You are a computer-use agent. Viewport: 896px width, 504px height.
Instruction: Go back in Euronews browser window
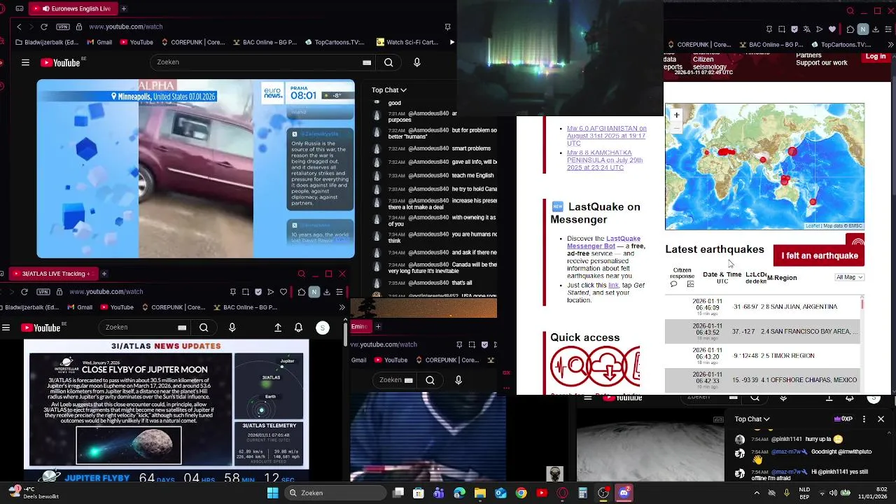pyautogui.click(x=19, y=27)
